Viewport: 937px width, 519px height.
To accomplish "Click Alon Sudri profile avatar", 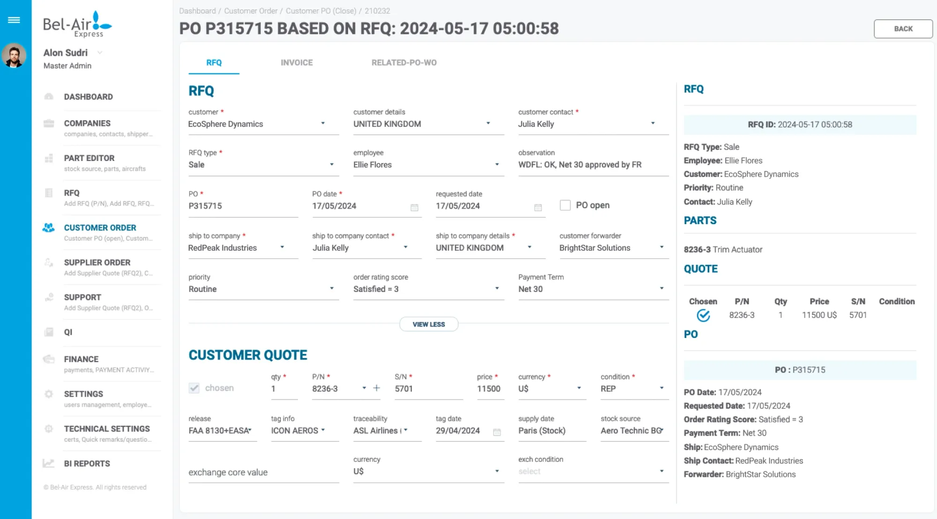I will tap(14, 56).
